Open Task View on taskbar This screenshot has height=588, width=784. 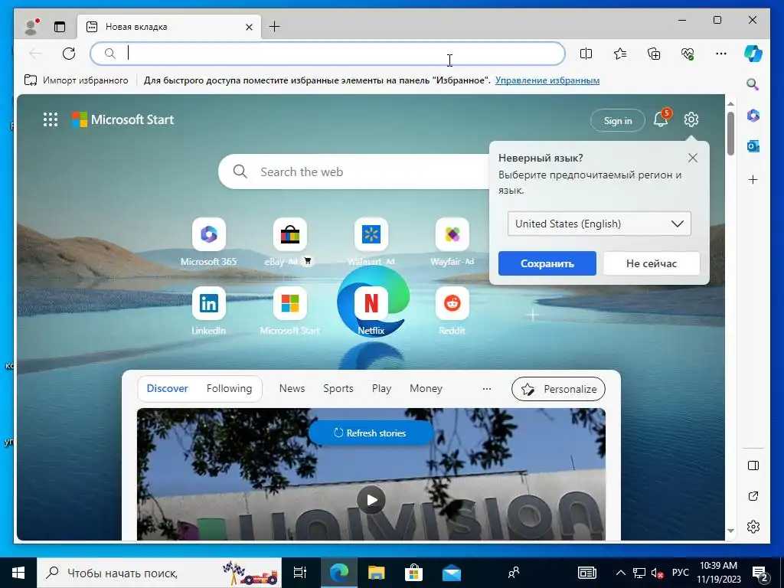(x=300, y=573)
